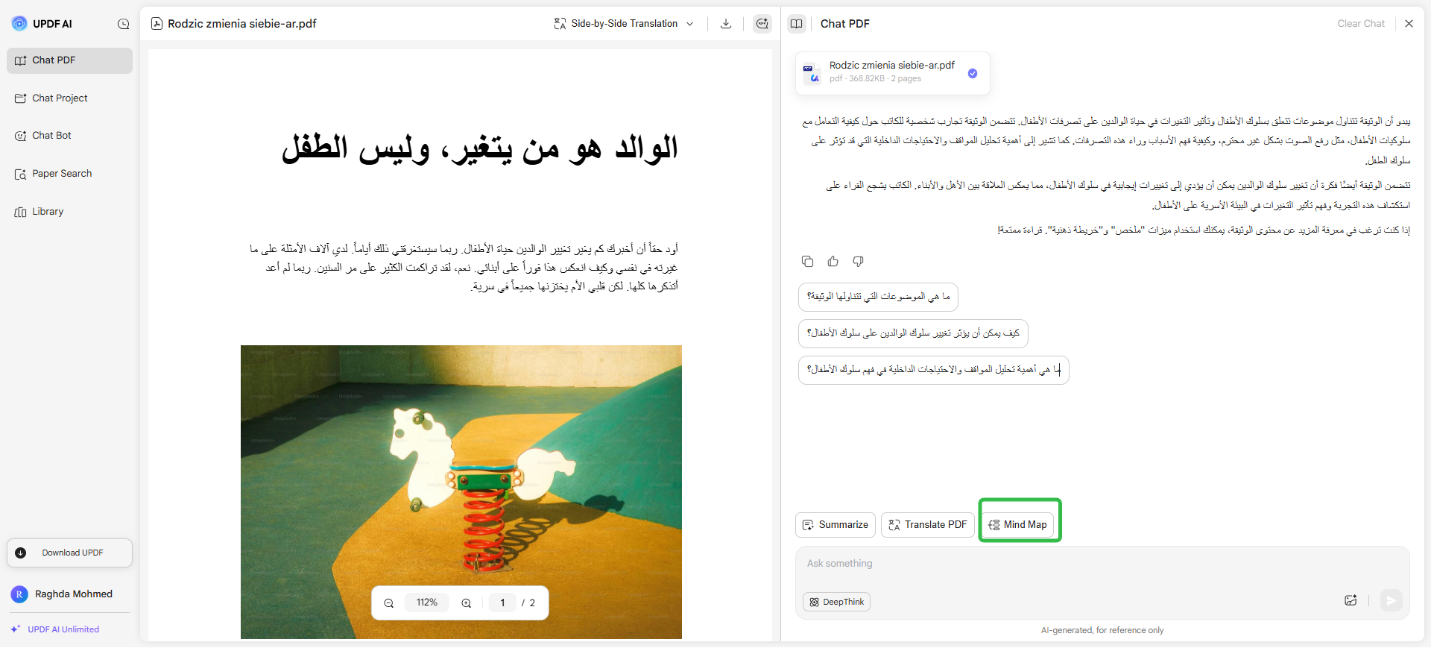
Task: Click the Rodzic zmienia siebie-ar.pdf attachment card
Action: [x=892, y=73]
